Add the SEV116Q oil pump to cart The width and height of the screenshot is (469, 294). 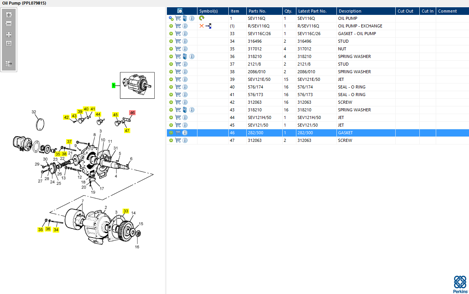point(178,18)
